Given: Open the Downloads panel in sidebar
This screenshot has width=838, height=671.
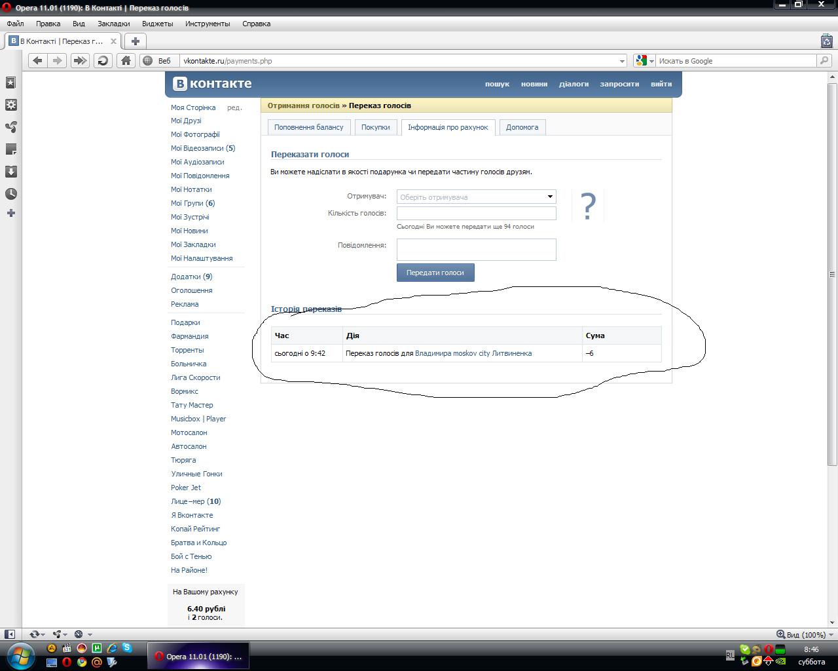Looking at the screenshot, I should 10,172.
